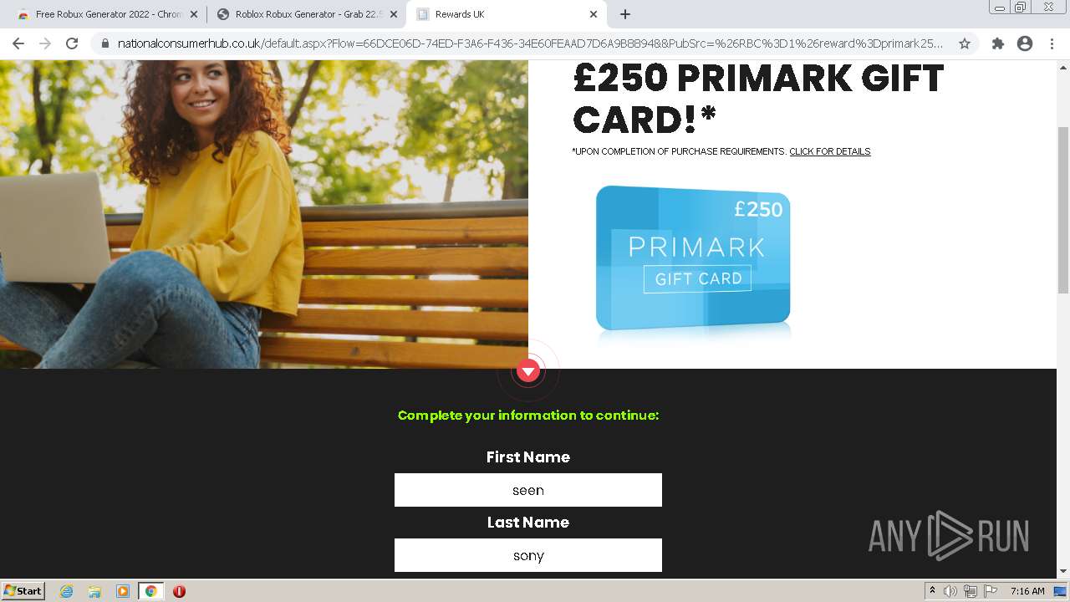Screen dimensions: 1070x602
Task: Click the Last Name input field
Action: (x=528, y=555)
